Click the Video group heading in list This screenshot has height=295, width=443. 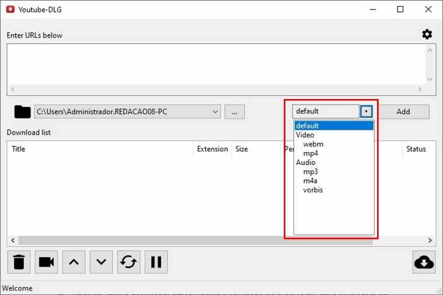(x=305, y=135)
